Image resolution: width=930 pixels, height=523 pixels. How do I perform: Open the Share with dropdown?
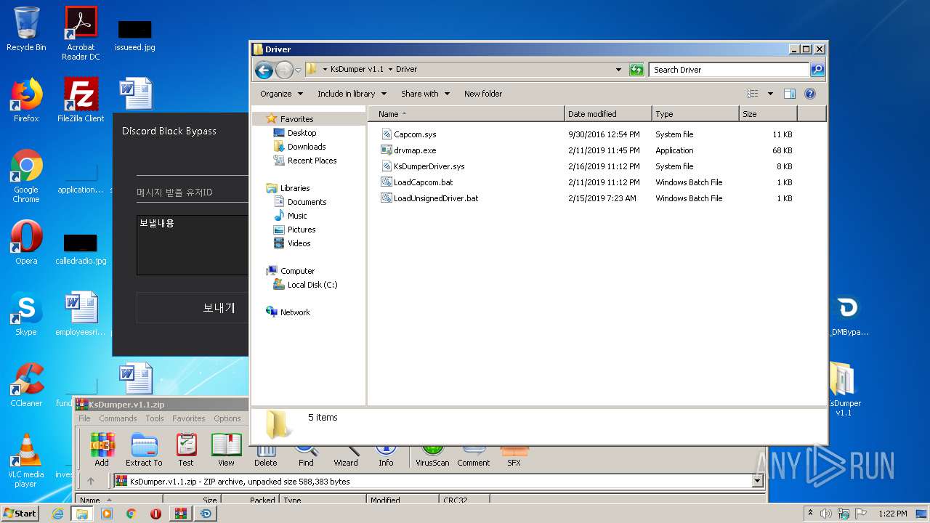click(x=425, y=94)
